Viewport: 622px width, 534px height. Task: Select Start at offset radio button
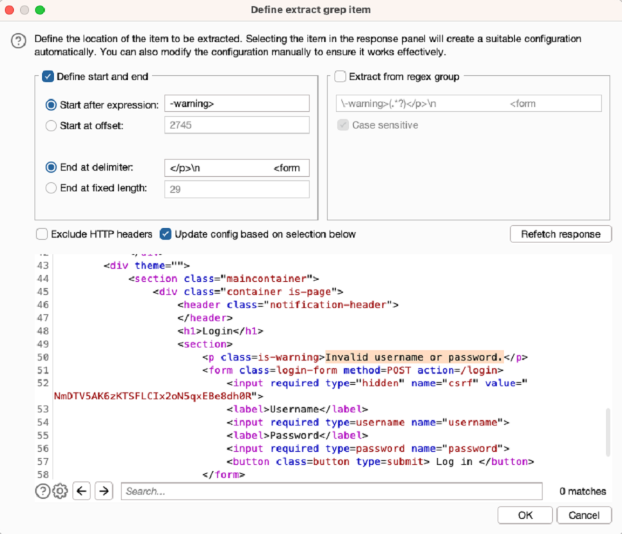coord(50,126)
